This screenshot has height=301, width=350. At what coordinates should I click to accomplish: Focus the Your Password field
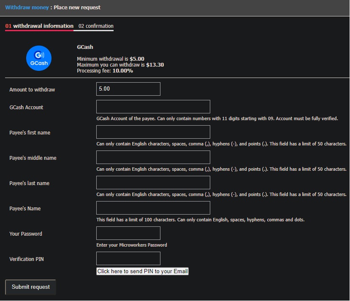click(128, 233)
